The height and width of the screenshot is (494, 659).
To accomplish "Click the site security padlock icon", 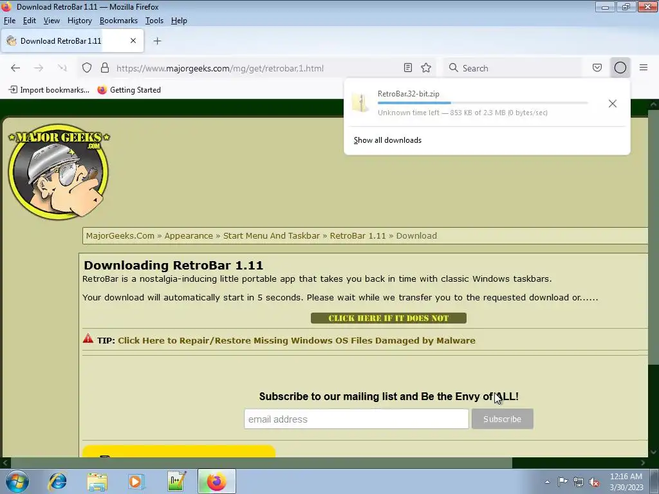I will point(105,68).
